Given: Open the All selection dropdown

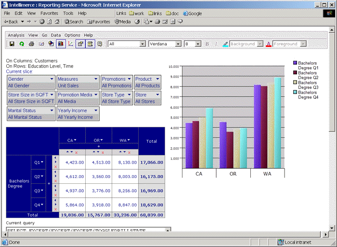Looking at the screenshot, I should 143,44.
